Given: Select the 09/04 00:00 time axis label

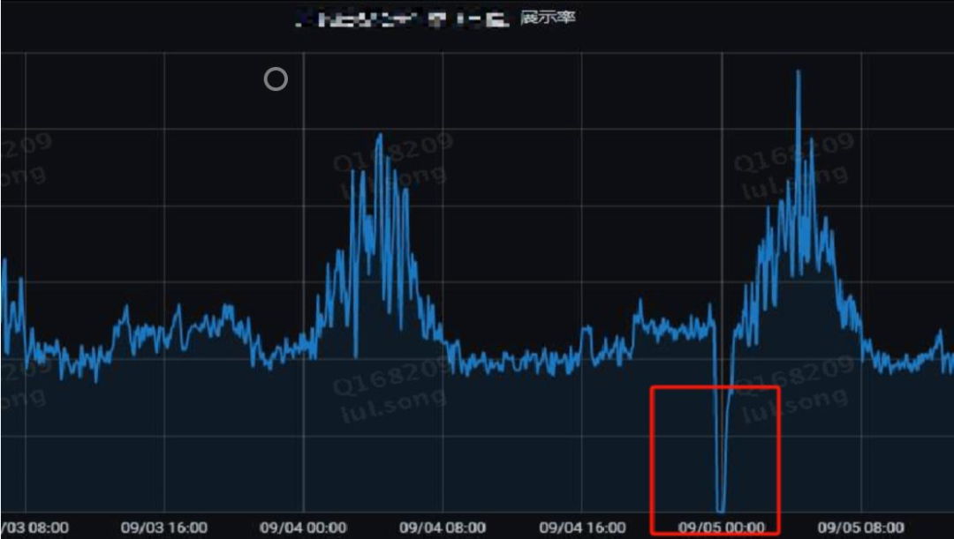Looking at the screenshot, I should (303, 527).
